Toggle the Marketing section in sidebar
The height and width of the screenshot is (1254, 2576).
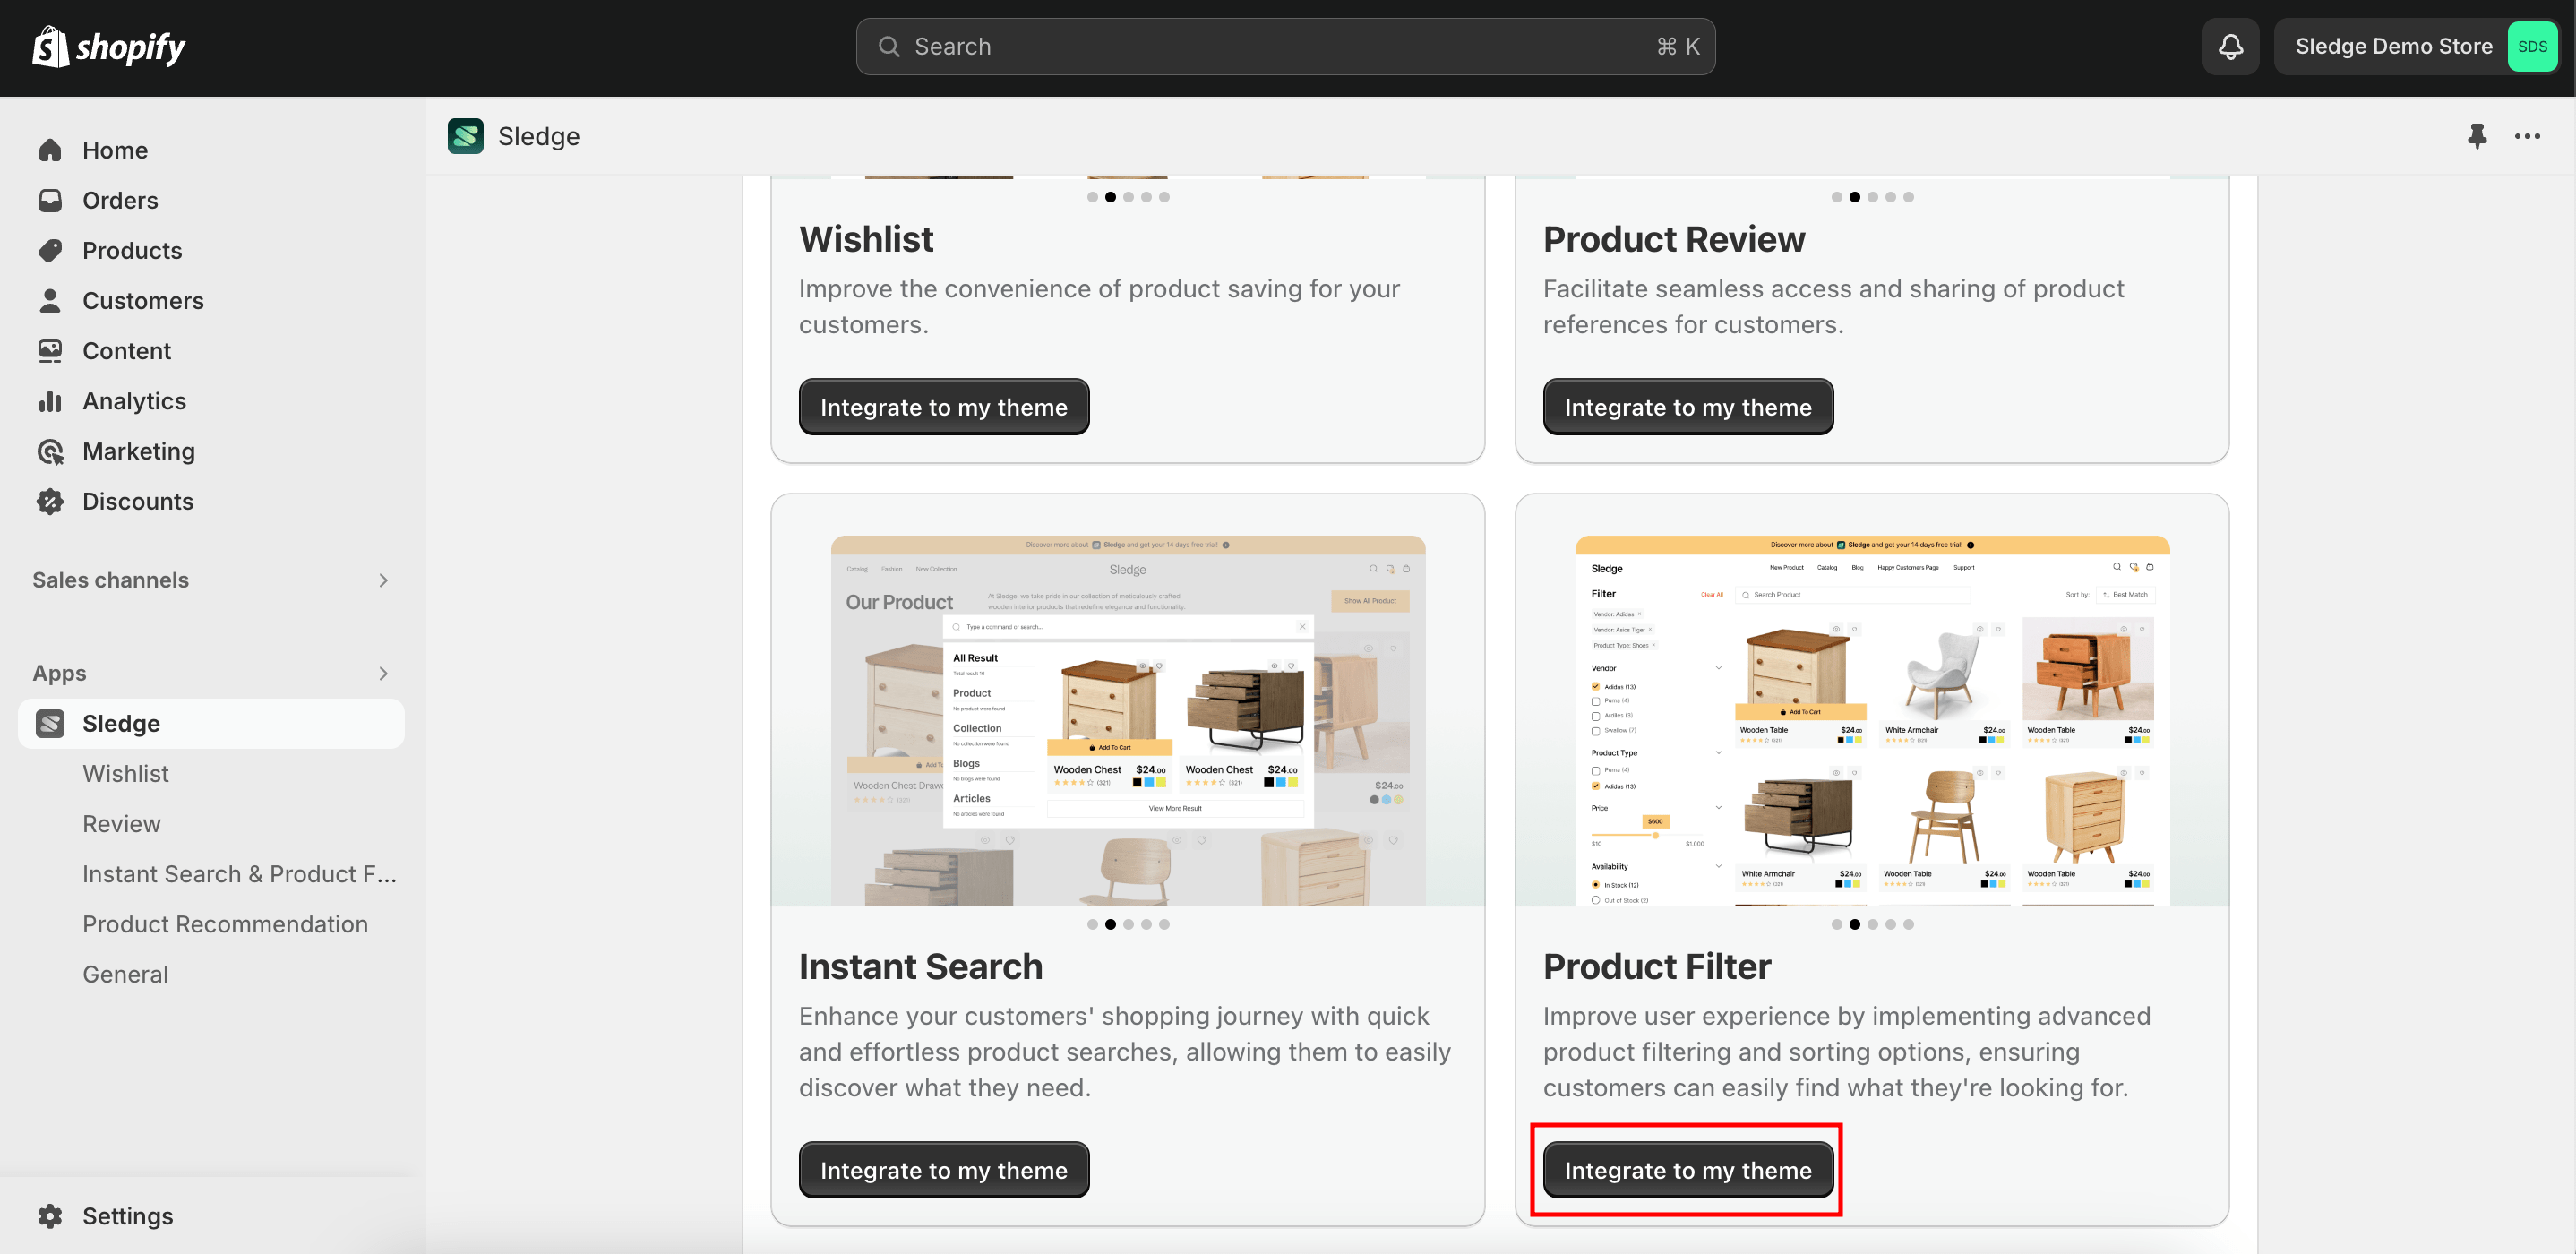138,451
